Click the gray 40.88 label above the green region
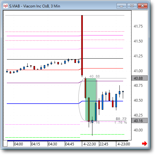156x155 pixels. pos(95,76)
